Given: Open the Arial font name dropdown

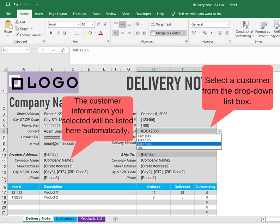Looking at the screenshot, I should click(78, 24).
